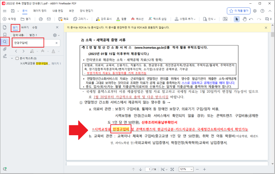Open the help question mark icon
Screen dimensions: 275x174
[x=262, y=11]
